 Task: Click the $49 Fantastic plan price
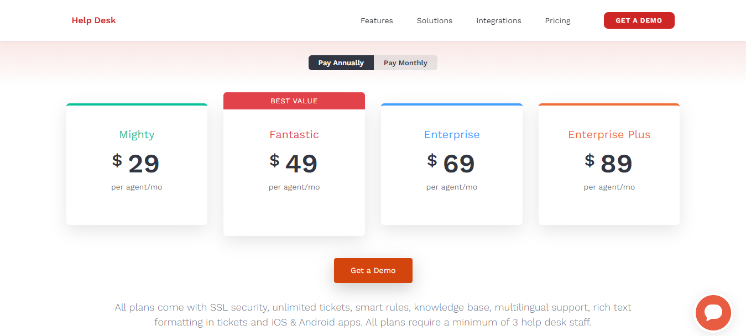[294, 162]
